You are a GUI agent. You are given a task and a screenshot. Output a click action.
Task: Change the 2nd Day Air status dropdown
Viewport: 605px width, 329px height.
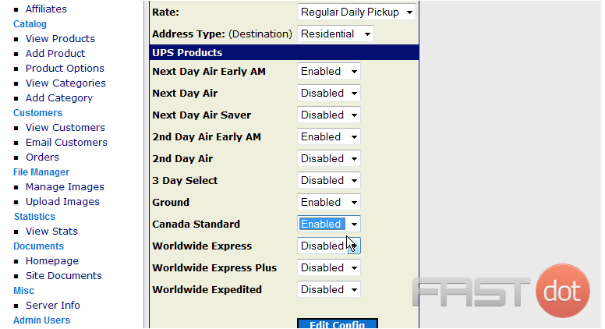coord(329,158)
